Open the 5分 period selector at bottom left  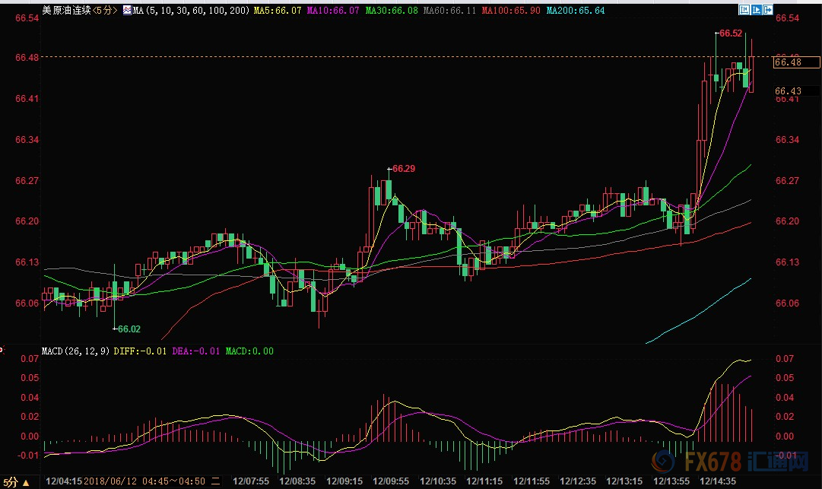15,481
